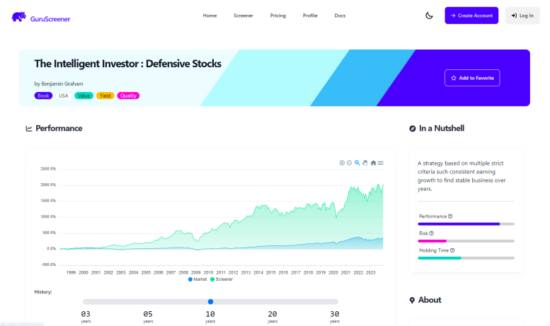
Task: Go to the Pricing page
Action: [x=278, y=16]
